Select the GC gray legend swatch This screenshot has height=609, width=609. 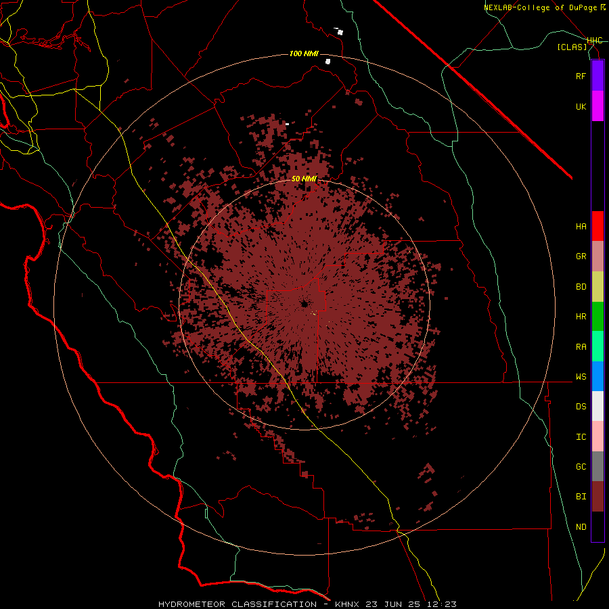(597, 466)
